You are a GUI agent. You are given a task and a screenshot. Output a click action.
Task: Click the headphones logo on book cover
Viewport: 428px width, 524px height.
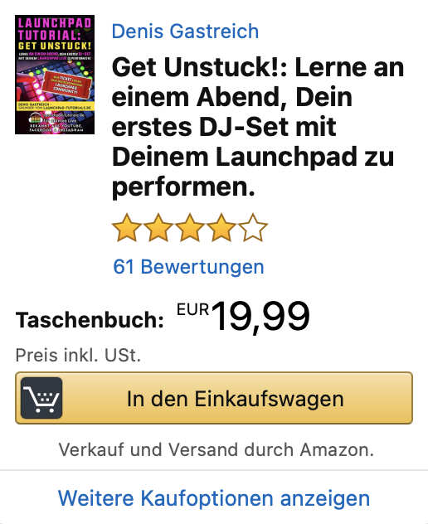tap(35, 119)
